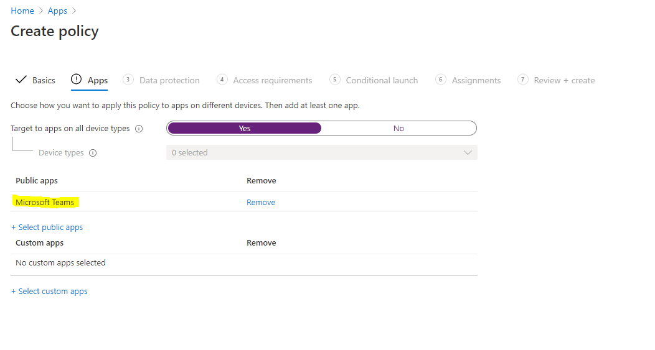Remove Microsoft Teams from public apps
This screenshot has width=655, height=350.
click(x=261, y=202)
